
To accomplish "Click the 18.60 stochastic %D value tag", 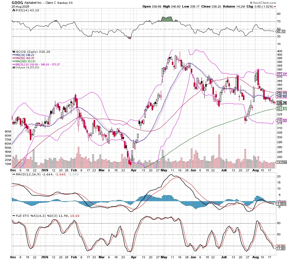I will (281, 246).
